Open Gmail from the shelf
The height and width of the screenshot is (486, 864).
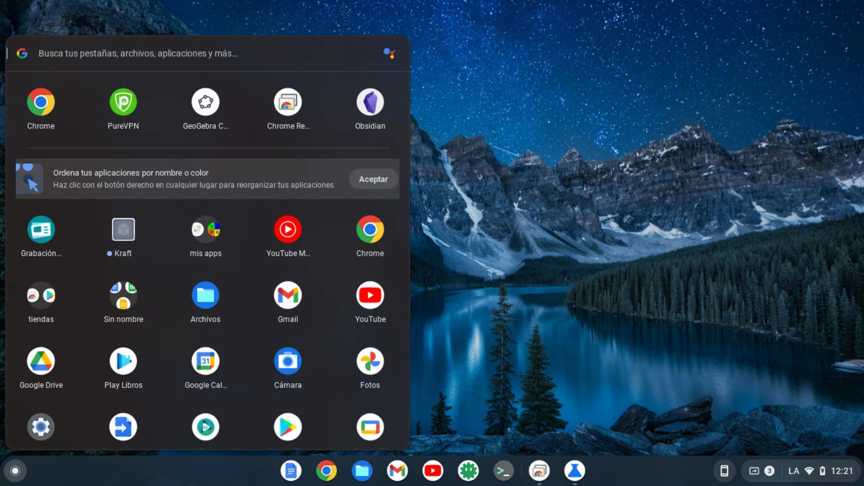(x=397, y=471)
